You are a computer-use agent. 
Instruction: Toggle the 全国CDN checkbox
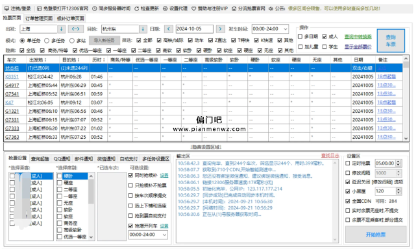348,201
